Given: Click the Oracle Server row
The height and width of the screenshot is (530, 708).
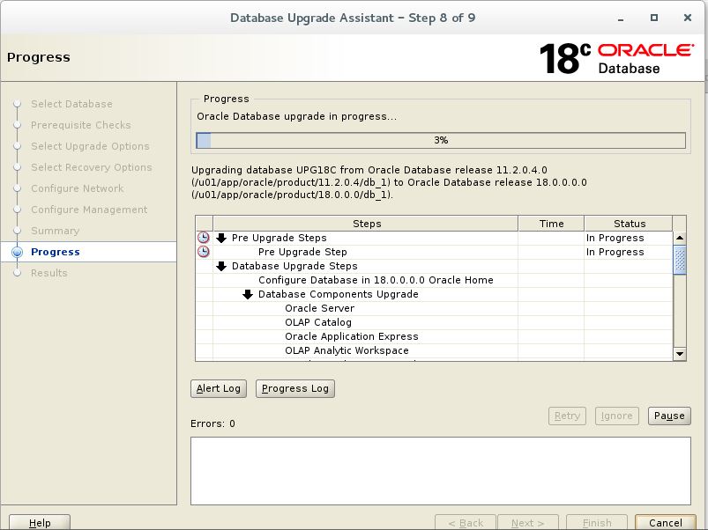Looking at the screenshot, I should click(320, 308).
